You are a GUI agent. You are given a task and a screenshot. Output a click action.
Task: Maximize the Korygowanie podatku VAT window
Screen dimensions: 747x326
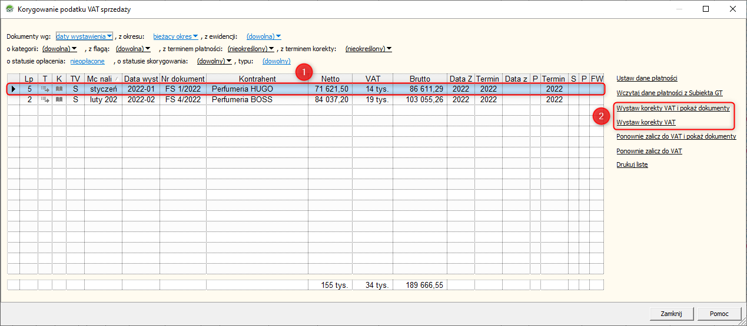click(706, 9)
